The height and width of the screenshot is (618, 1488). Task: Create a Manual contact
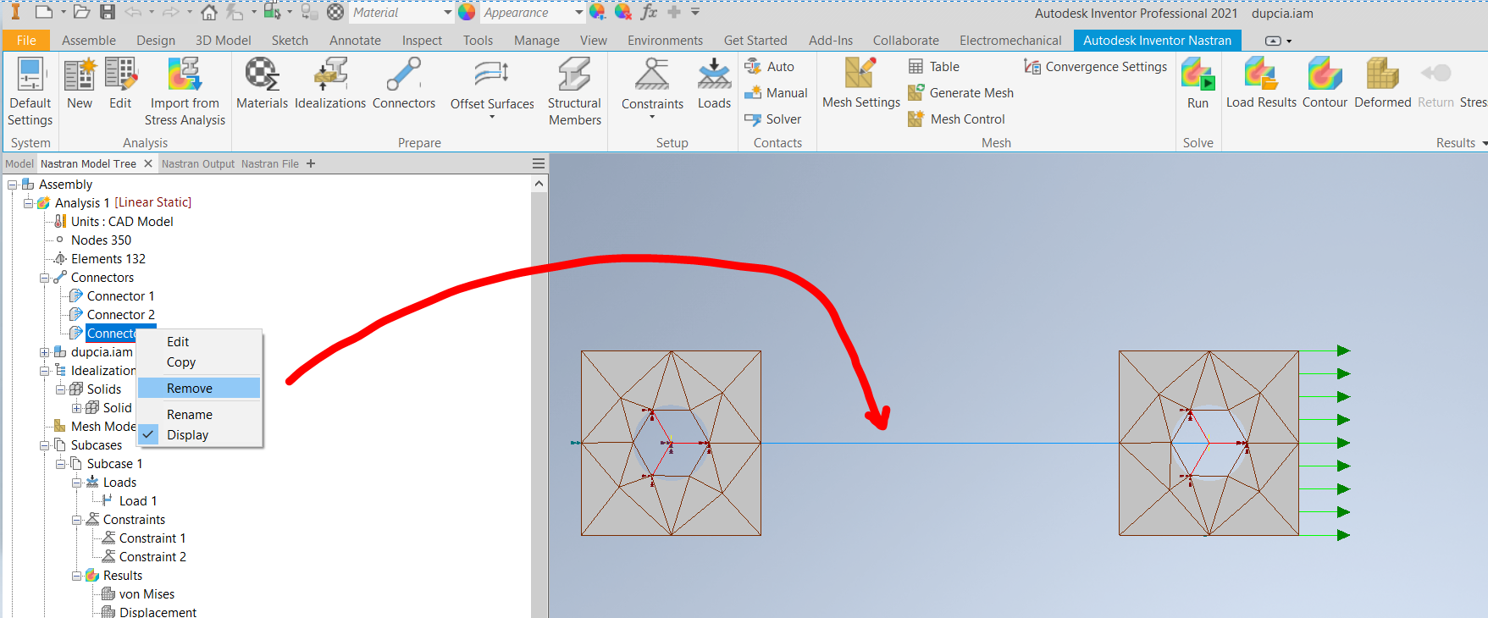(776, 93)
